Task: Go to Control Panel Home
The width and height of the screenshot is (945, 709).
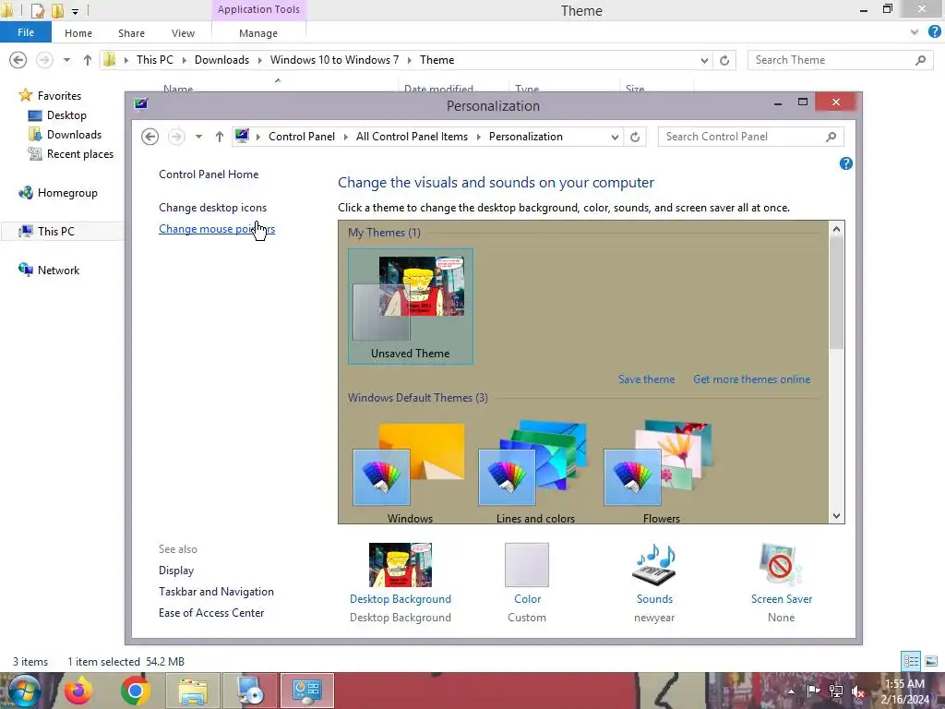Action: click(x=209, y=174)
